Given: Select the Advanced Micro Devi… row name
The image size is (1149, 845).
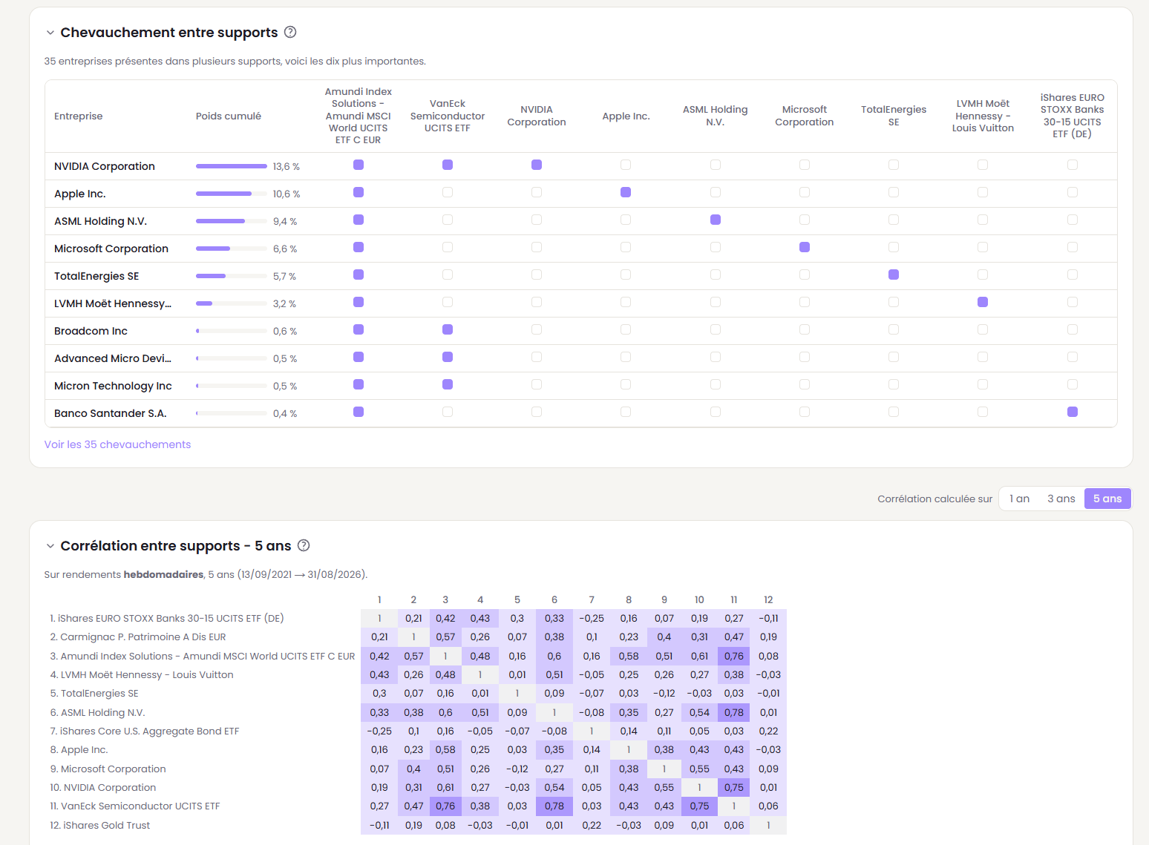Looking at the screenshot, I should point(113,358).
